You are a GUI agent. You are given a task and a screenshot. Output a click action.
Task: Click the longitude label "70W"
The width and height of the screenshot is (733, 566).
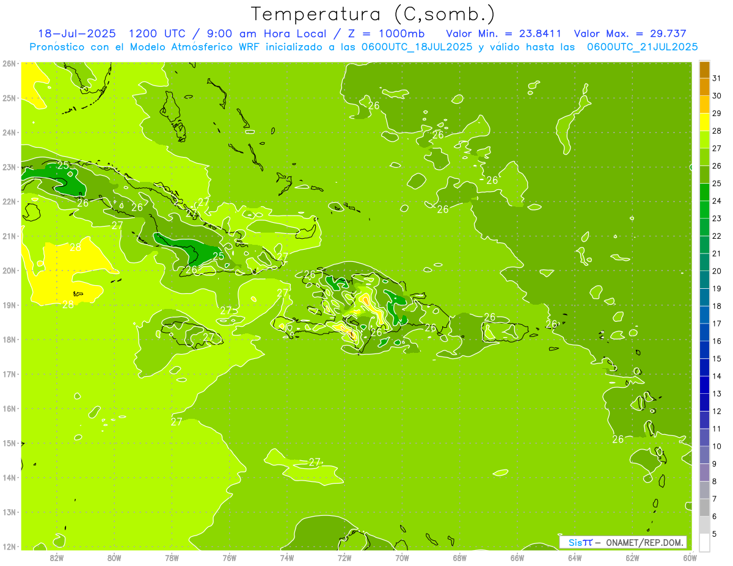point(402,557)
